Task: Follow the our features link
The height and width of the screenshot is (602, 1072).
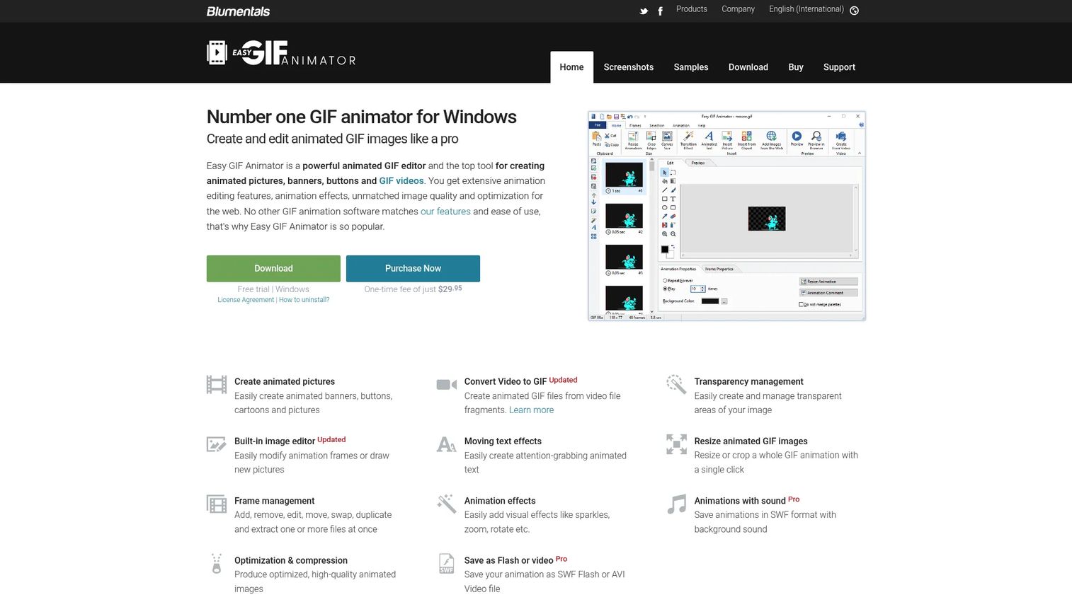Action: click(x=445, y=212)
